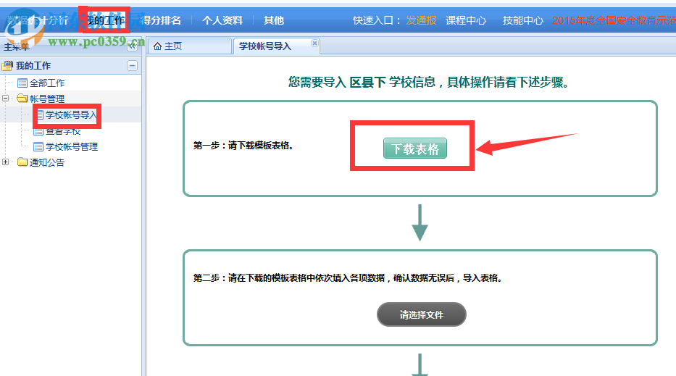Select the 学校帐号导入 tab

[x=276, y=46]
